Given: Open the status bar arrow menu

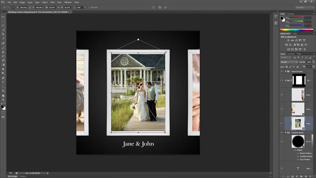Looking at the screenshot, I should click(48, 173).
